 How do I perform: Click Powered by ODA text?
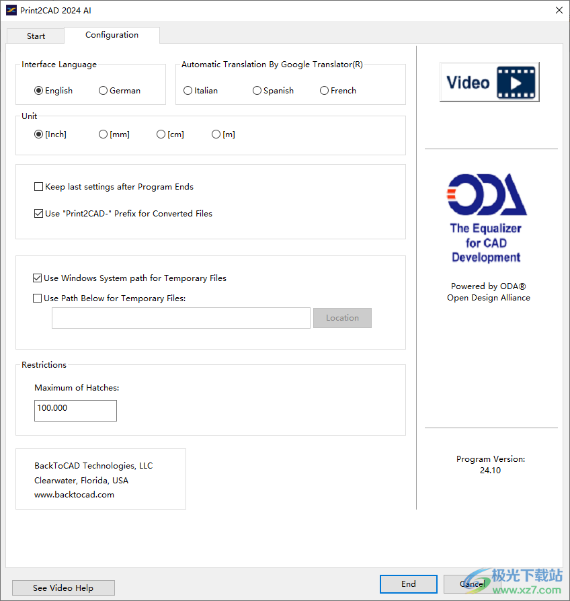point(489,286)
